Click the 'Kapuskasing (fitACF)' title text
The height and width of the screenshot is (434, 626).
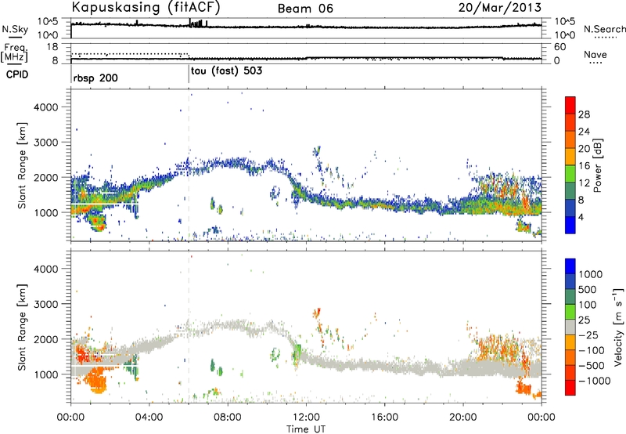pyautogui.click(x=146, y=7)
